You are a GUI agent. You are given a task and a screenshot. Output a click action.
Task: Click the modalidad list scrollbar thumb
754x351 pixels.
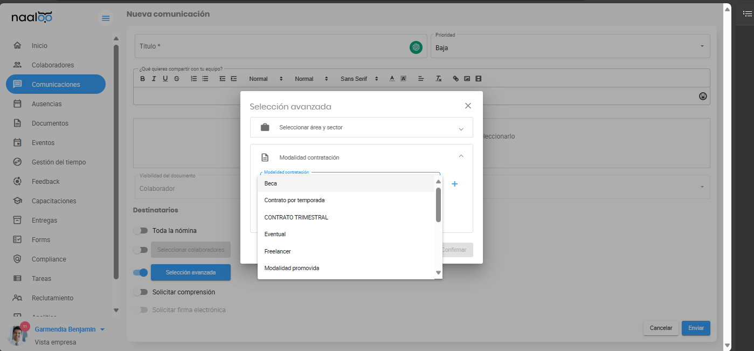click(438, 204)
